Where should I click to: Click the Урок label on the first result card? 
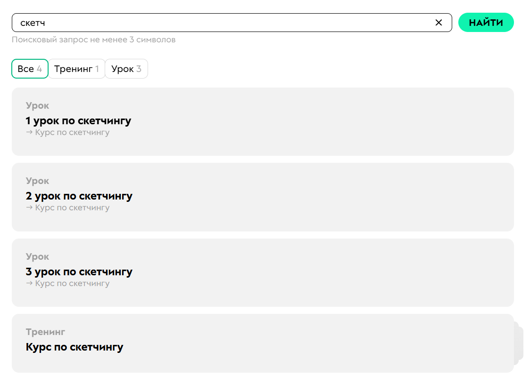tap(37, 106)
